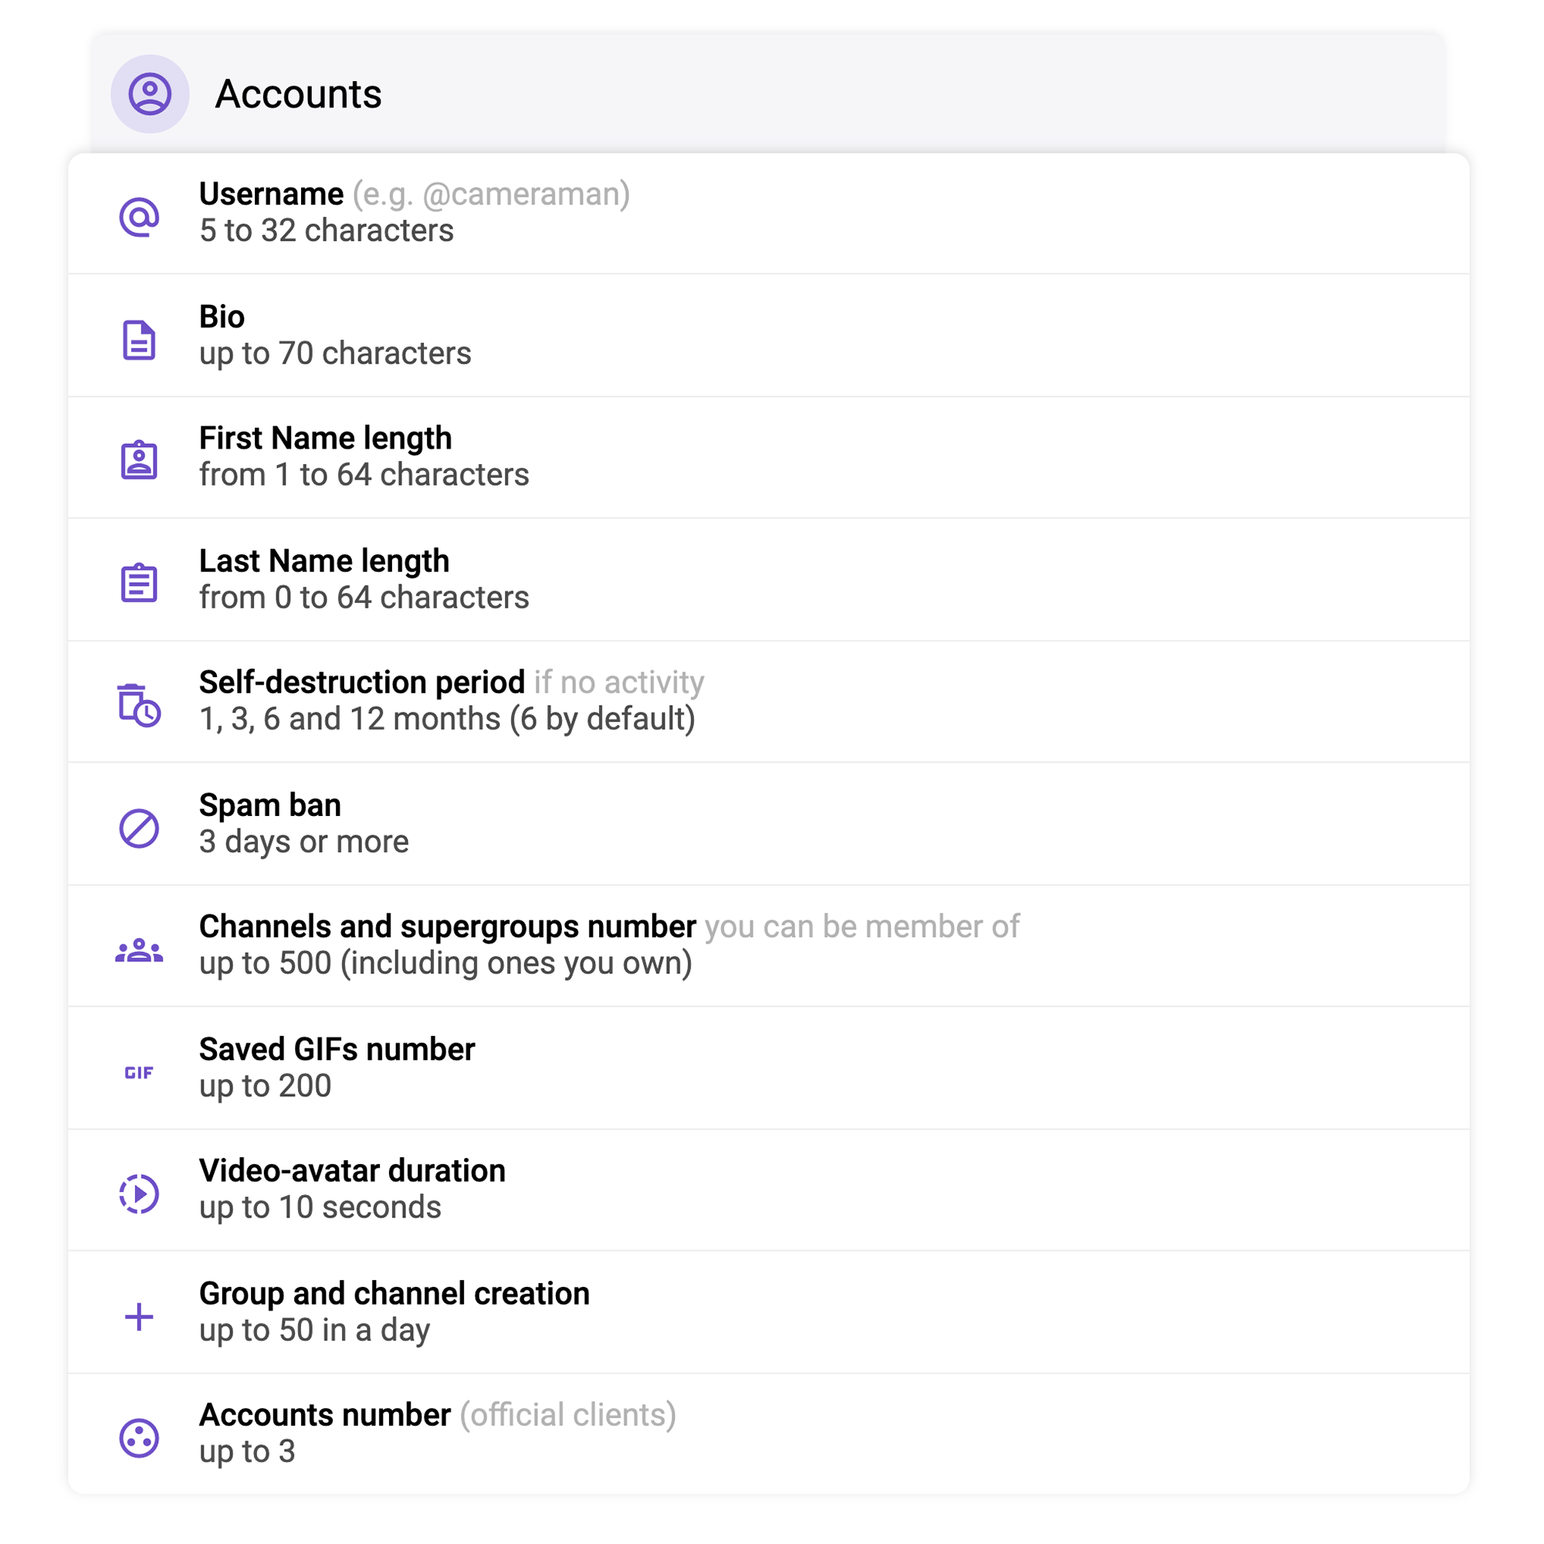
Task: Click the channels and supergroups people icon
Action: click(139, 950)
